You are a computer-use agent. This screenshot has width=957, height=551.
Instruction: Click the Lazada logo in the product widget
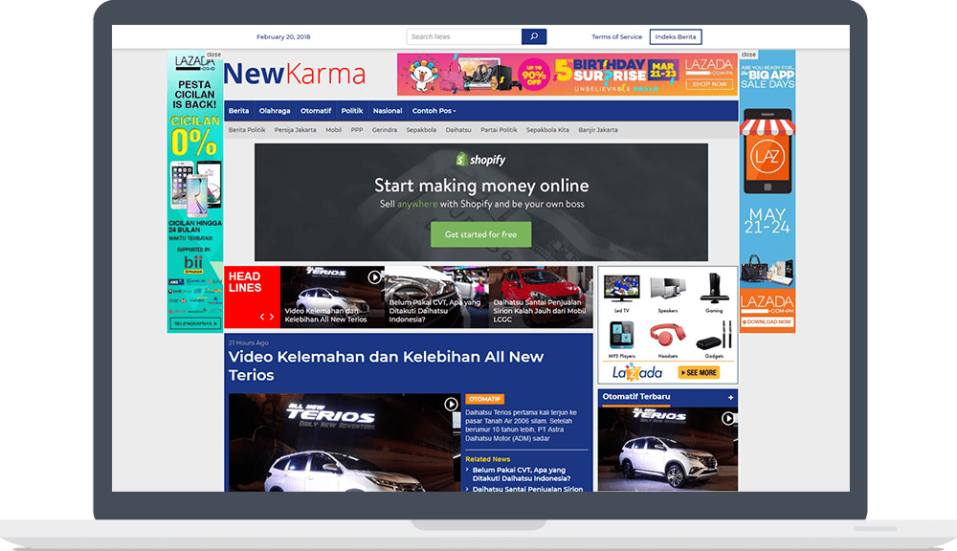coord(638,371)
